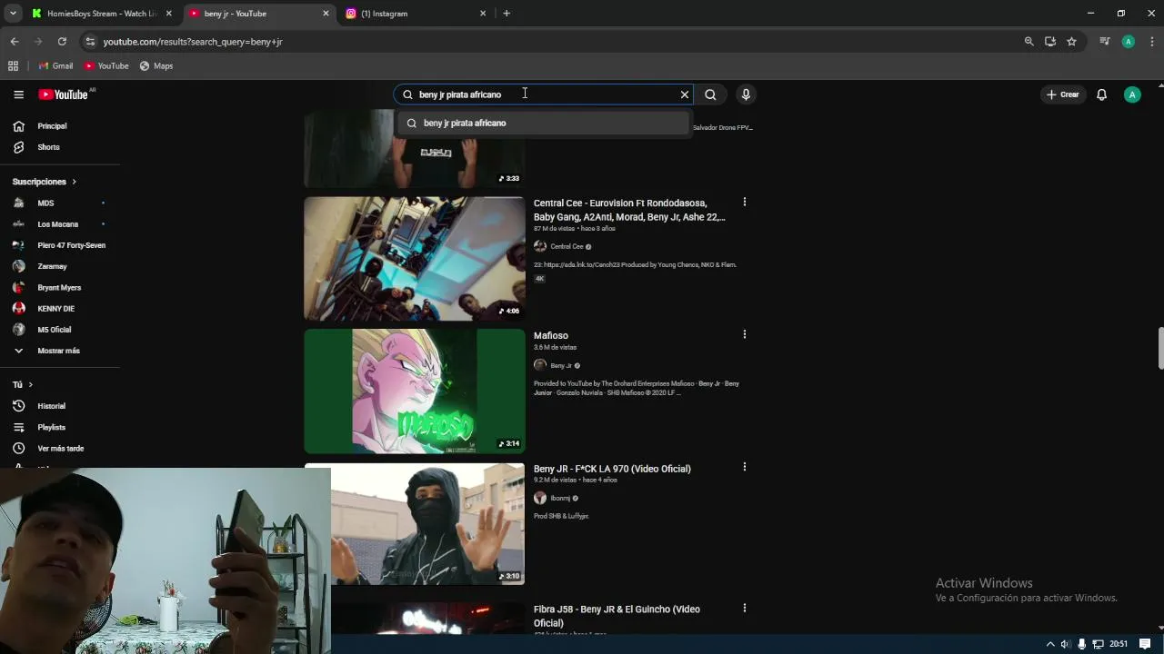The image size is (1164, 654).
Task: Open the Maps bookmark
Action: click(156, 66)
